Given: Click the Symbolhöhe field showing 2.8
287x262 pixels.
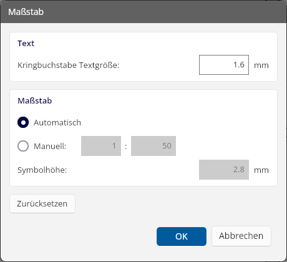Looking at the screenshot, I should pos(224,170).
